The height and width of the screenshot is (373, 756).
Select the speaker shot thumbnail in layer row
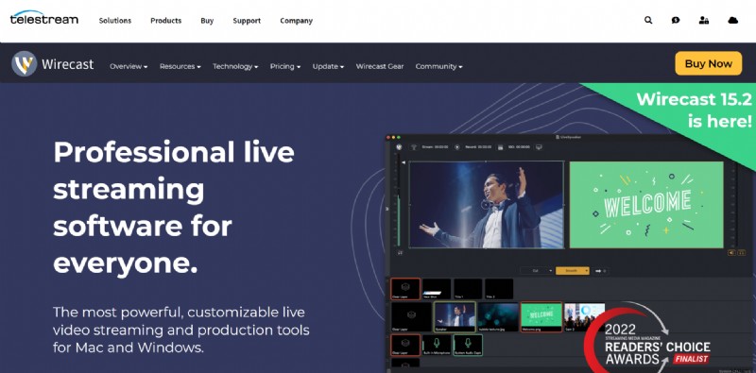[455, 317]
